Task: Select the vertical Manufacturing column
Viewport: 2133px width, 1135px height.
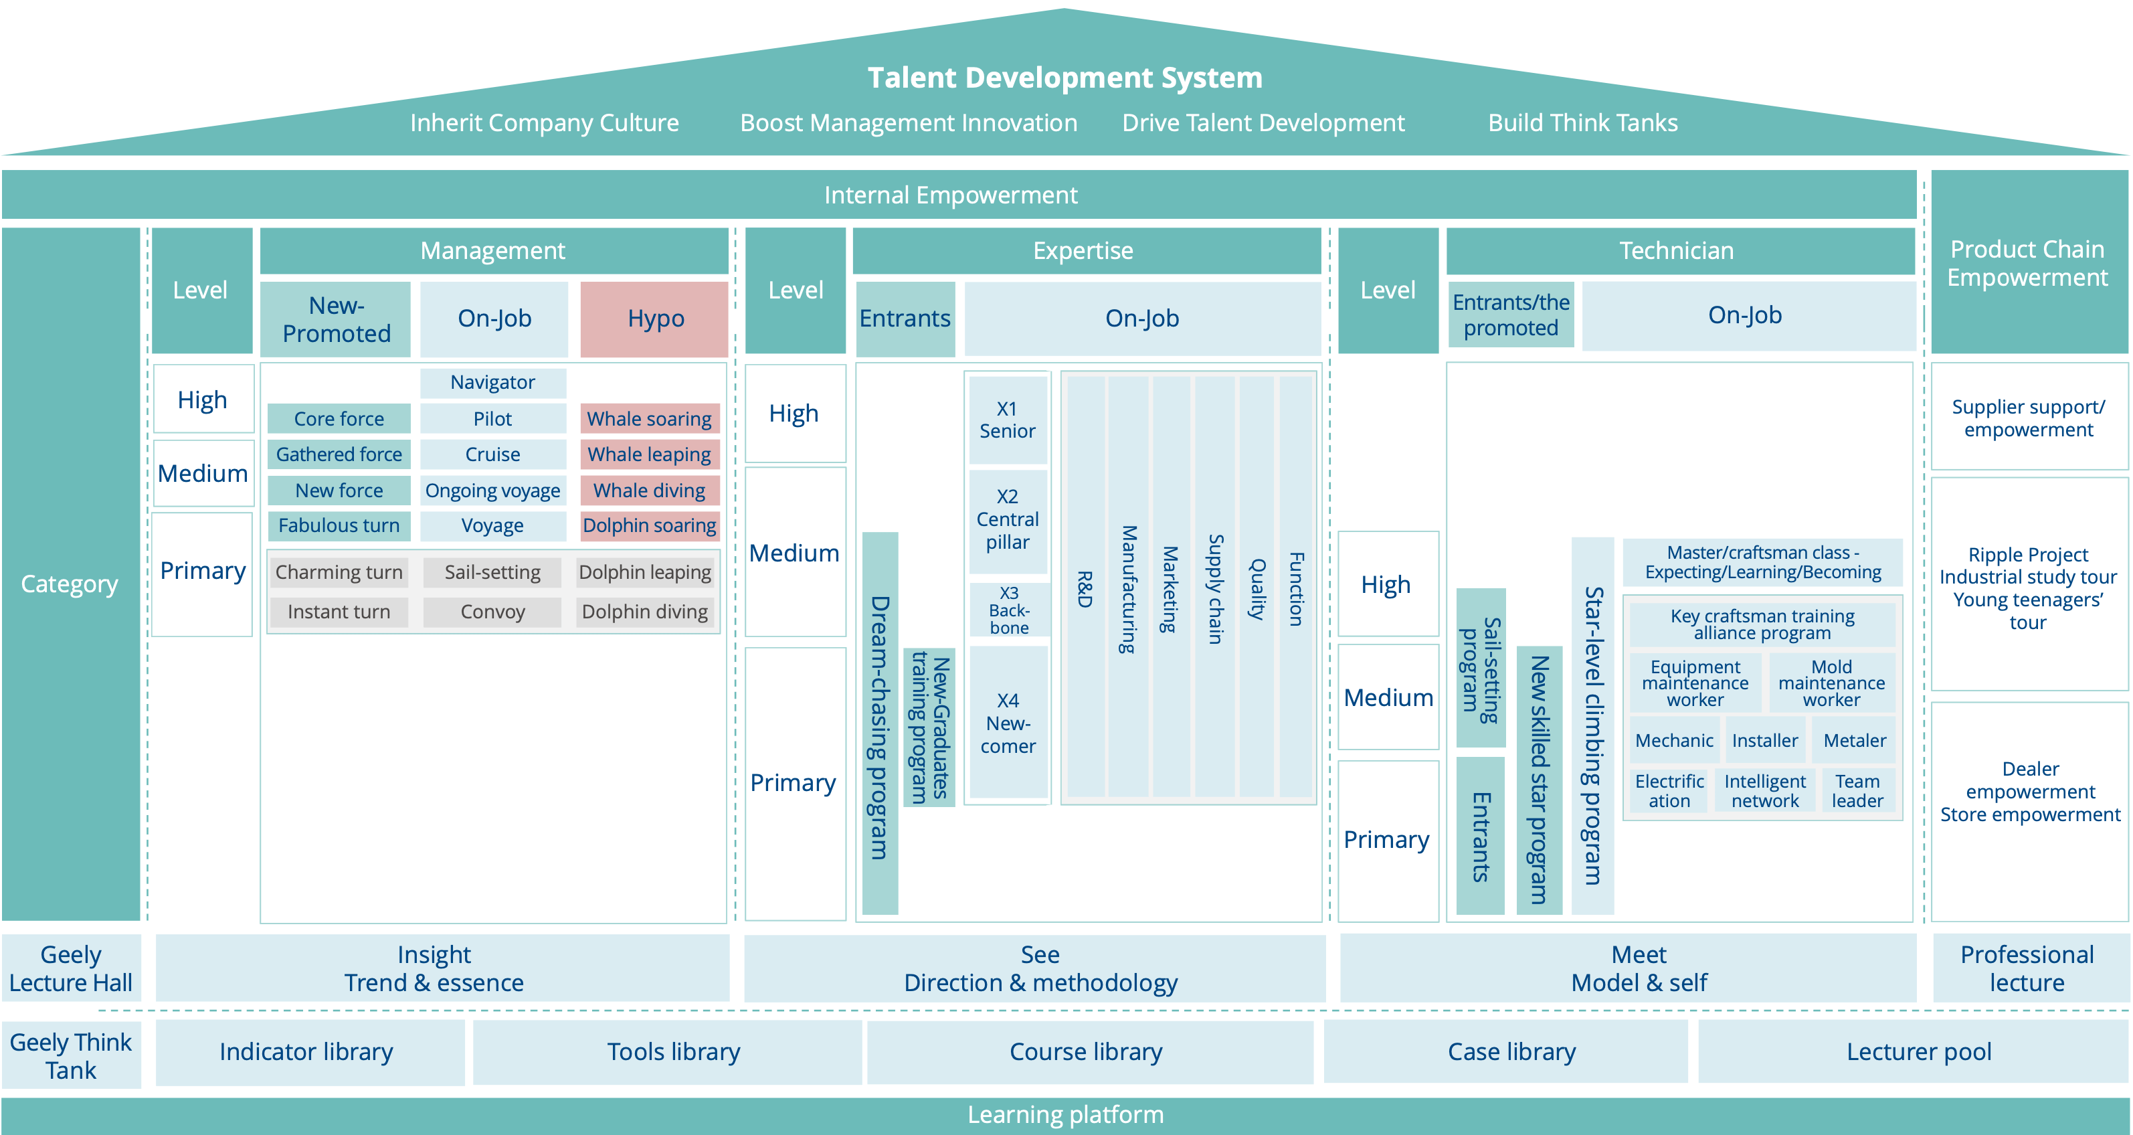Action: pos(1128,588)
